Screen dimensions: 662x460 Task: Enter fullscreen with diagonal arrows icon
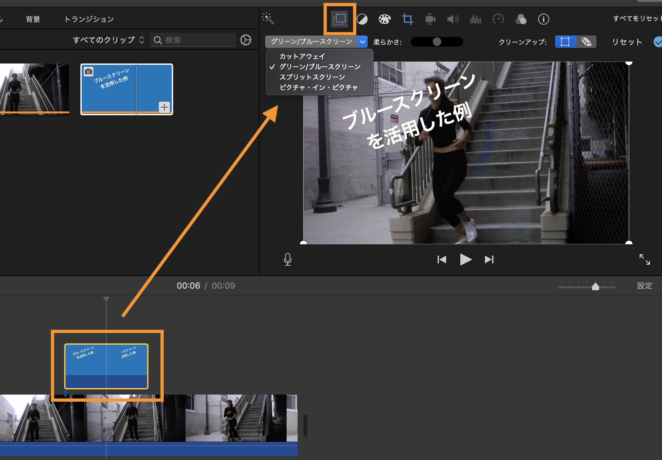(x=644, y=259)
